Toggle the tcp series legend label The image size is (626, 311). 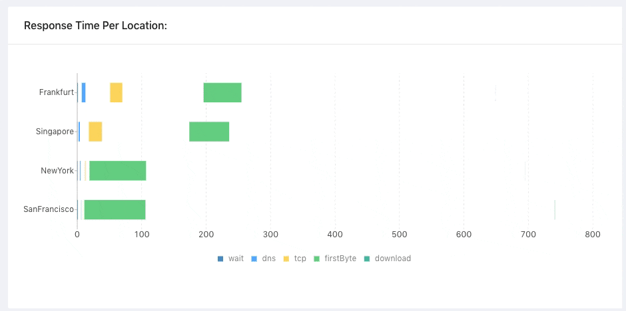[300, 259]
